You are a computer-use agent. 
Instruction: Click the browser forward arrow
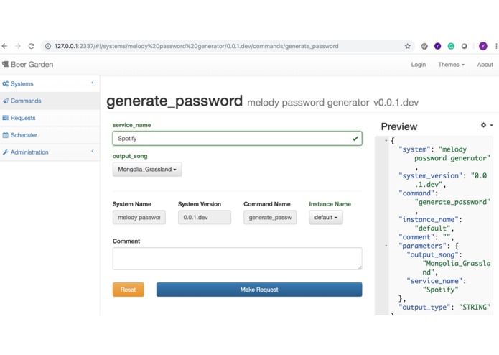(18, 46)
